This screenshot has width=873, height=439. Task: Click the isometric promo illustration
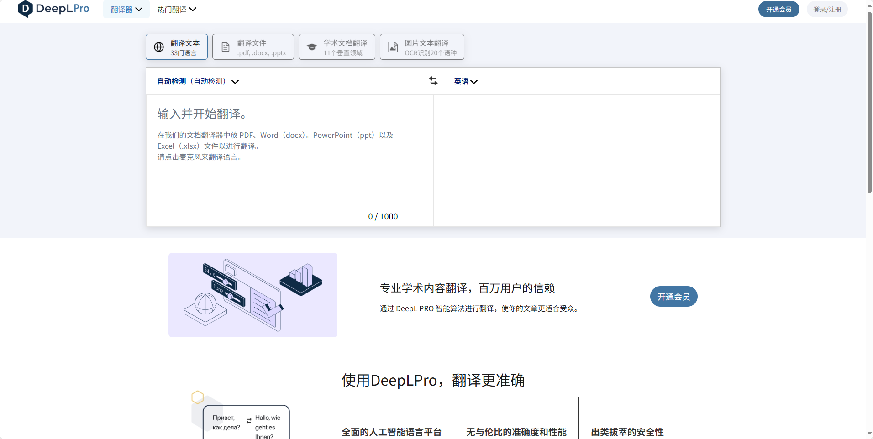(253, 295)
